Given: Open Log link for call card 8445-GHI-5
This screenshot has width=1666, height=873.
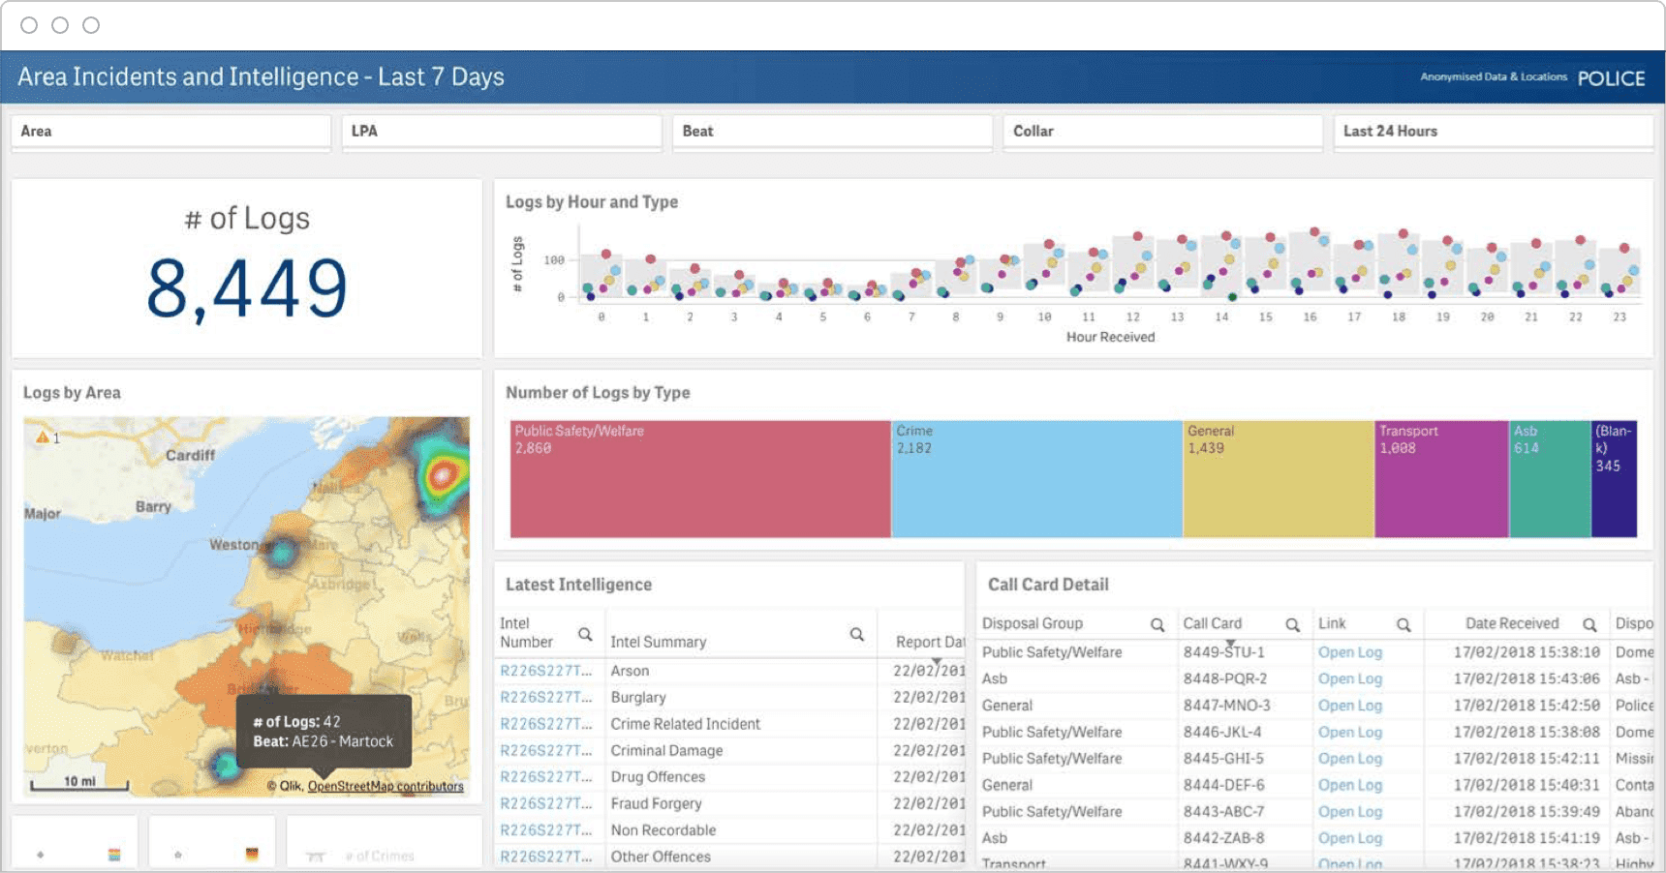Looking at the screenshot, I should point(1349,758).
